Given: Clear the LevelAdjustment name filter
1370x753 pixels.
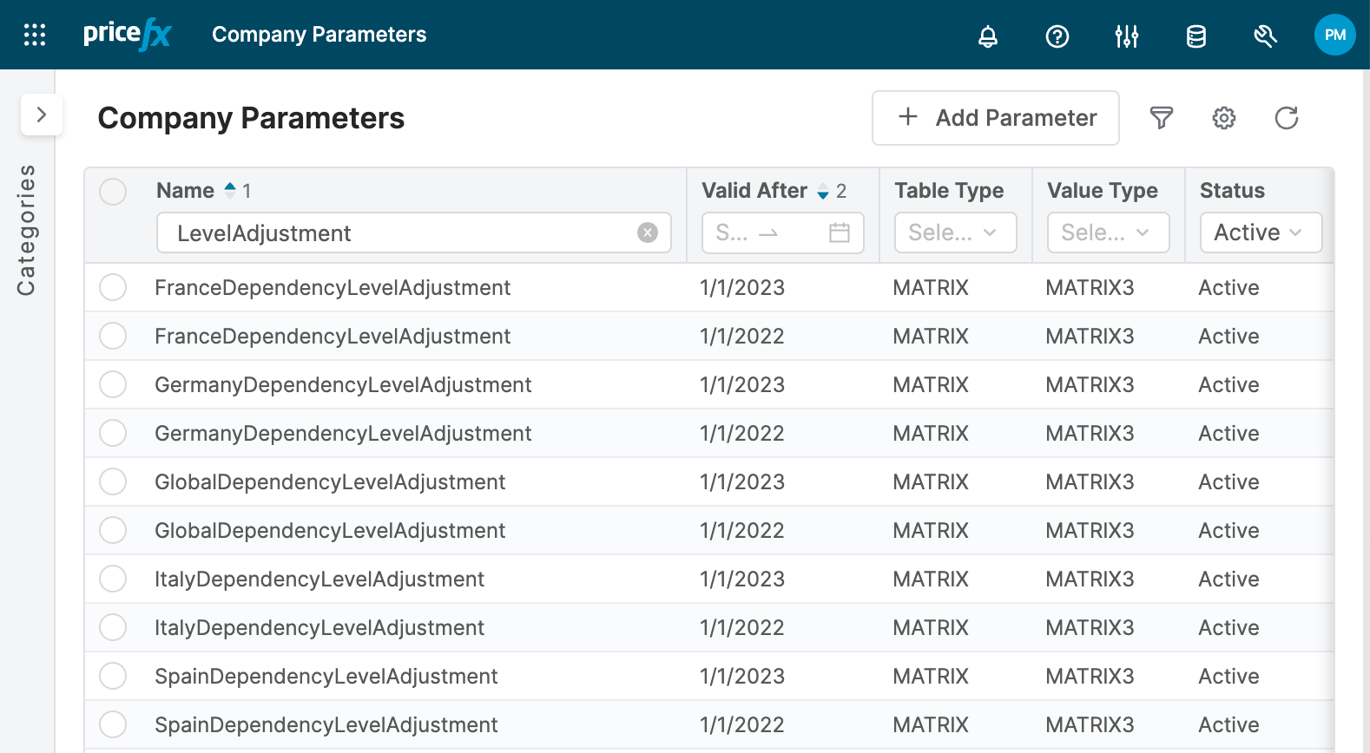Looking at the screenshot, I should click(648, 232).
